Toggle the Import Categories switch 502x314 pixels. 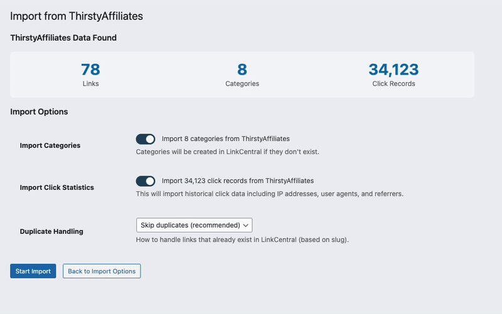coord(146,139)
